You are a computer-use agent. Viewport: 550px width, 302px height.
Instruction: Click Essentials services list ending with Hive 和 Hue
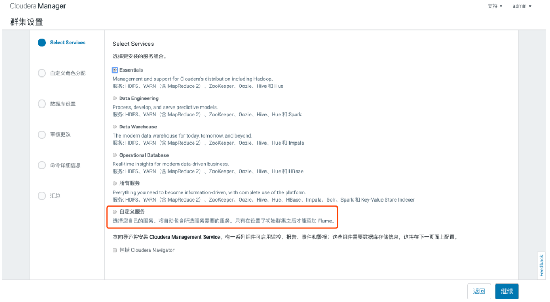(x=198, y=86)
